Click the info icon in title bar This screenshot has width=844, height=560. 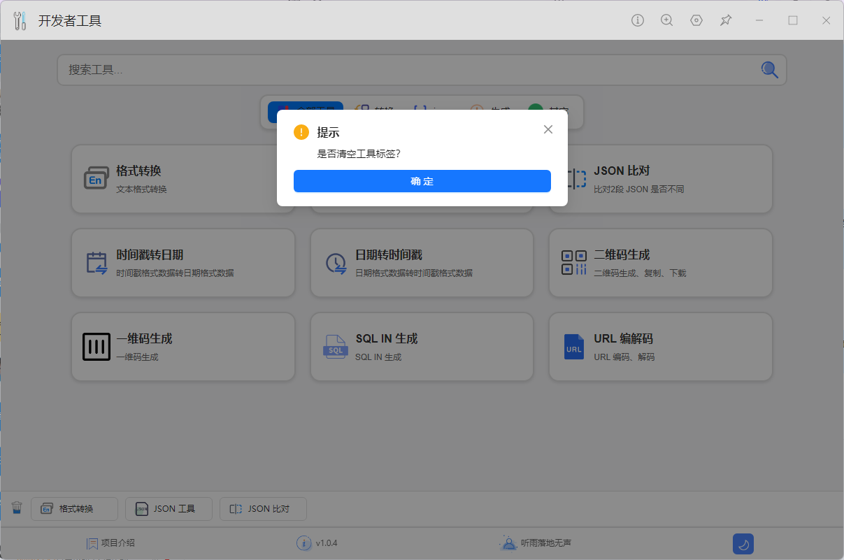[637, 20]
